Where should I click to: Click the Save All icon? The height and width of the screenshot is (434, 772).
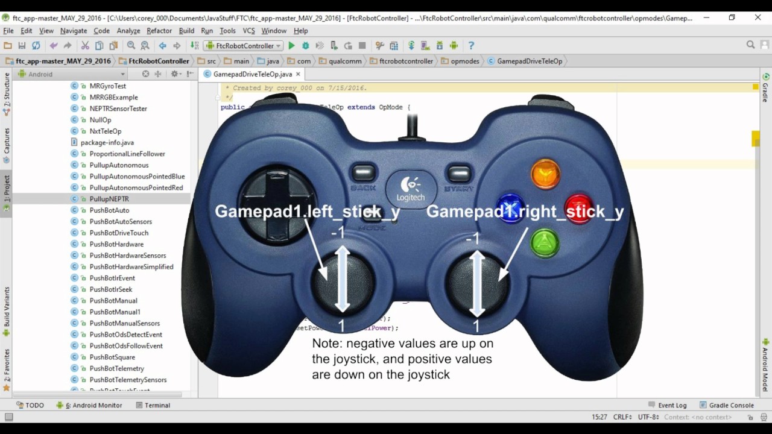[x=22, y=46]
